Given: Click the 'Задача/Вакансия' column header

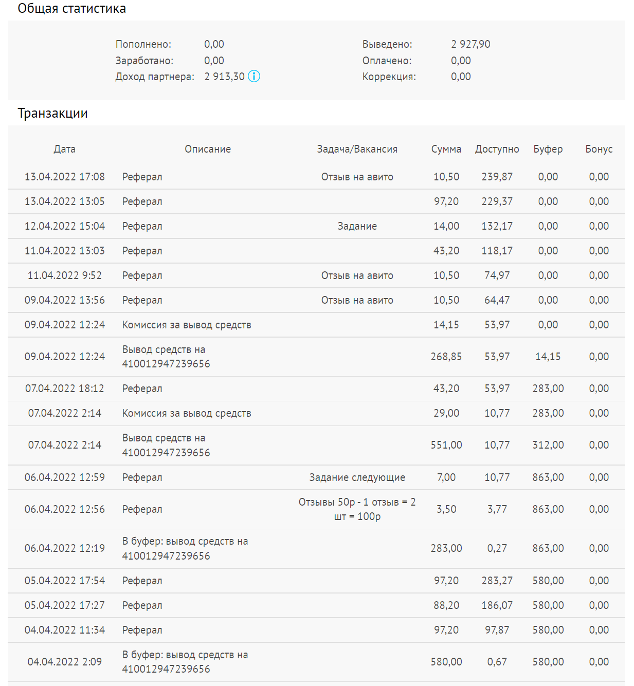Looking at the screenshot, I should (x=357, y=149).
